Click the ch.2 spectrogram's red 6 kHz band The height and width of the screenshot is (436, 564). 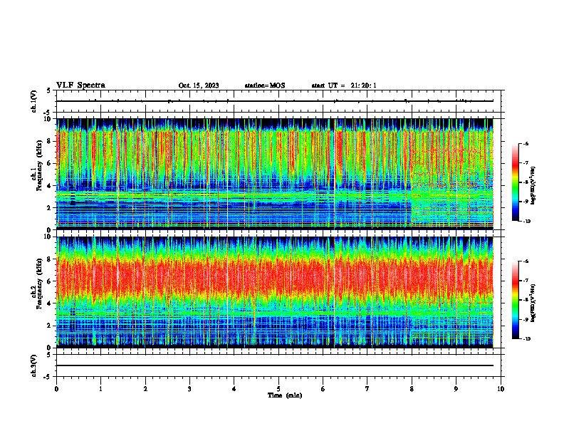[x=274, y=281]
